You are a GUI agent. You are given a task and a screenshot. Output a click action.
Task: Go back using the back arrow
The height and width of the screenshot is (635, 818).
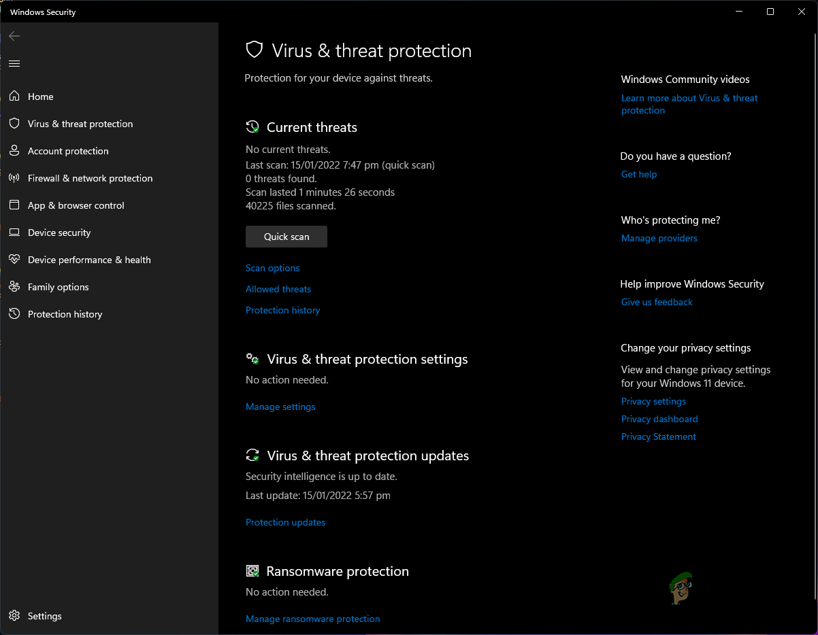(14, 36)
